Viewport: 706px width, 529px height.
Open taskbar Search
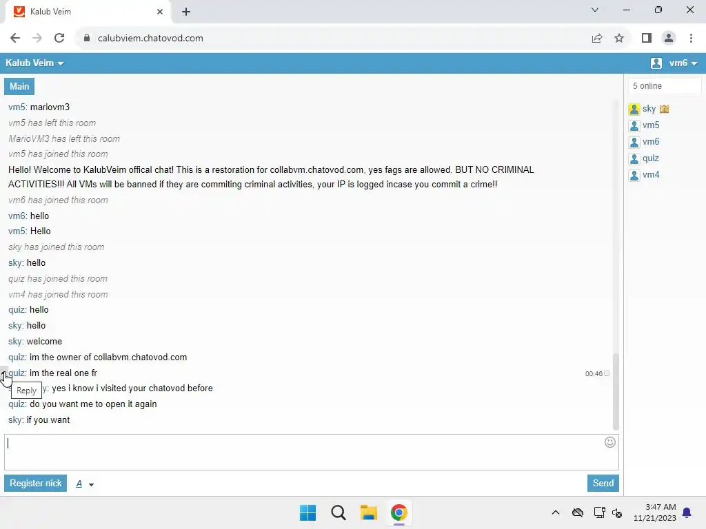click(x=338, y=512)
